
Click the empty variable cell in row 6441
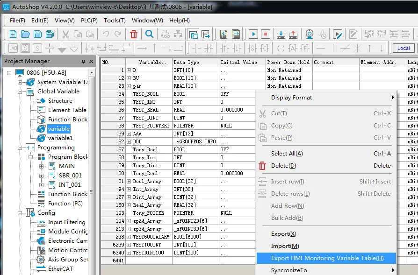pos(149,261)
